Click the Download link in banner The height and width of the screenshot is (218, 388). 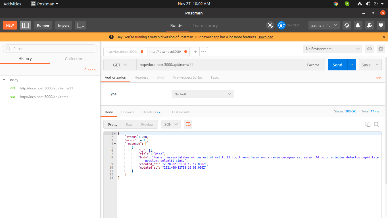265,37
